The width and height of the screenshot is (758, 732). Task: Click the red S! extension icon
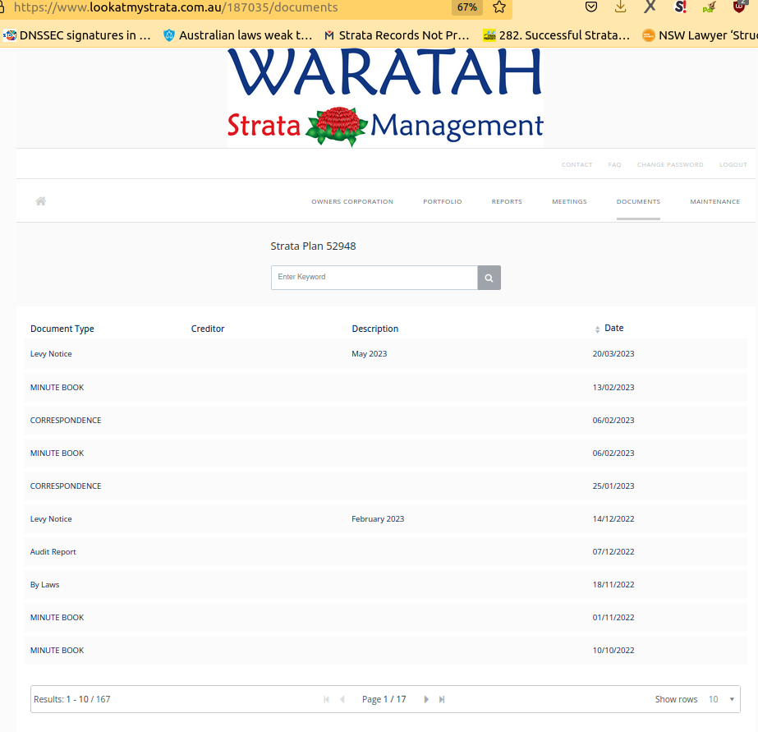tap(680, 7)
